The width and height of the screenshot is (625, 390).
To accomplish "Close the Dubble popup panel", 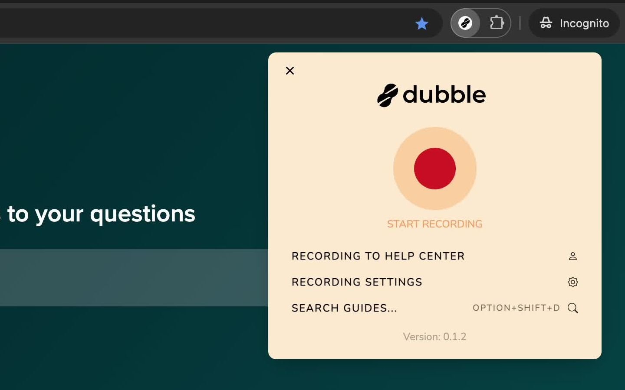I will click(290, 71).
